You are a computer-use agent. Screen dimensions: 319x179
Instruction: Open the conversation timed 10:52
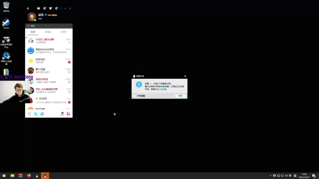[49, 80]
